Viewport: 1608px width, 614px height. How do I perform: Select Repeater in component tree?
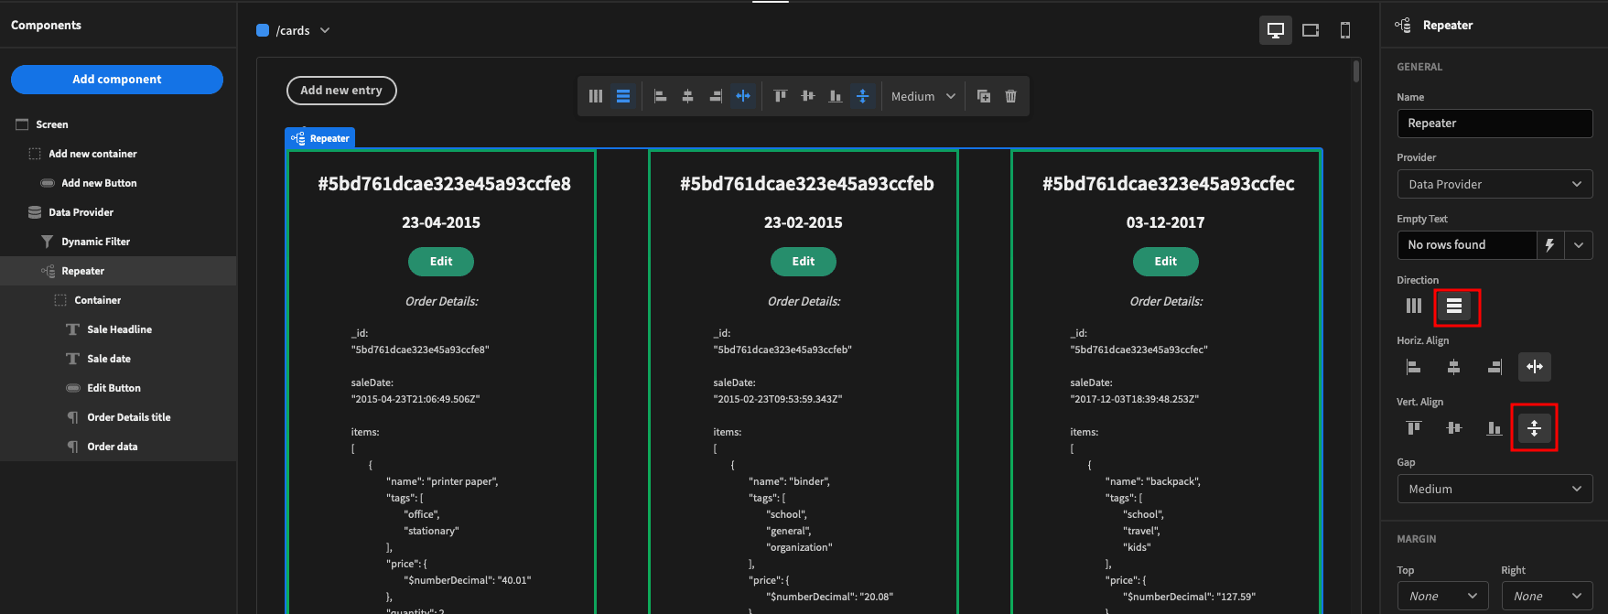coord(118,271)
